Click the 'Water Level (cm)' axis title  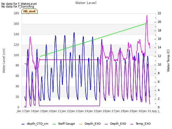point(4,61)
